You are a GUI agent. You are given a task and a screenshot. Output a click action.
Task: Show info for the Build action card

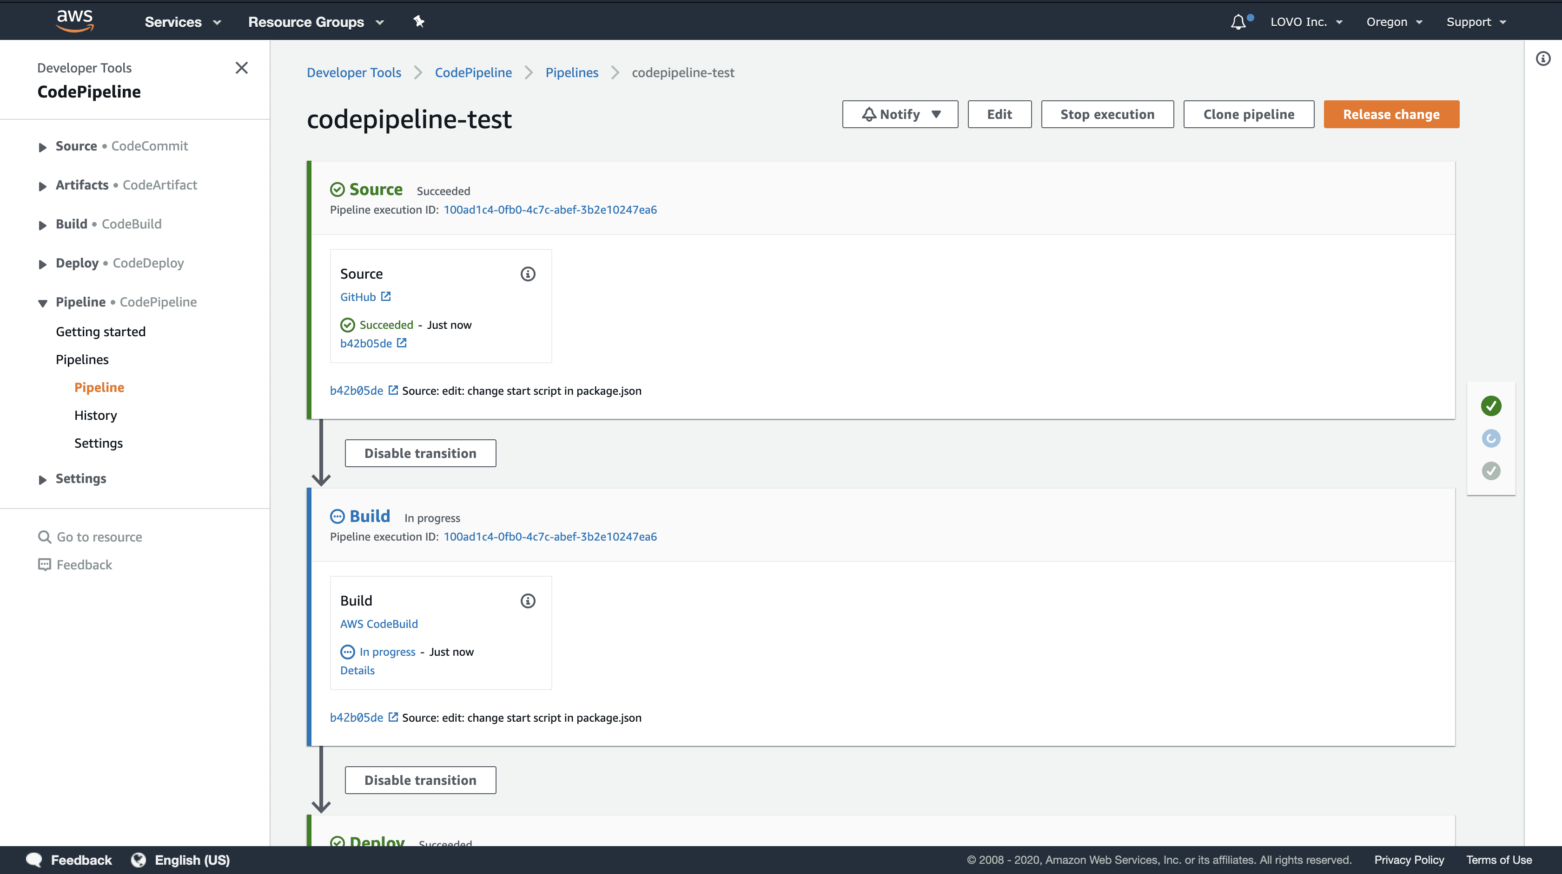point(528,601)
